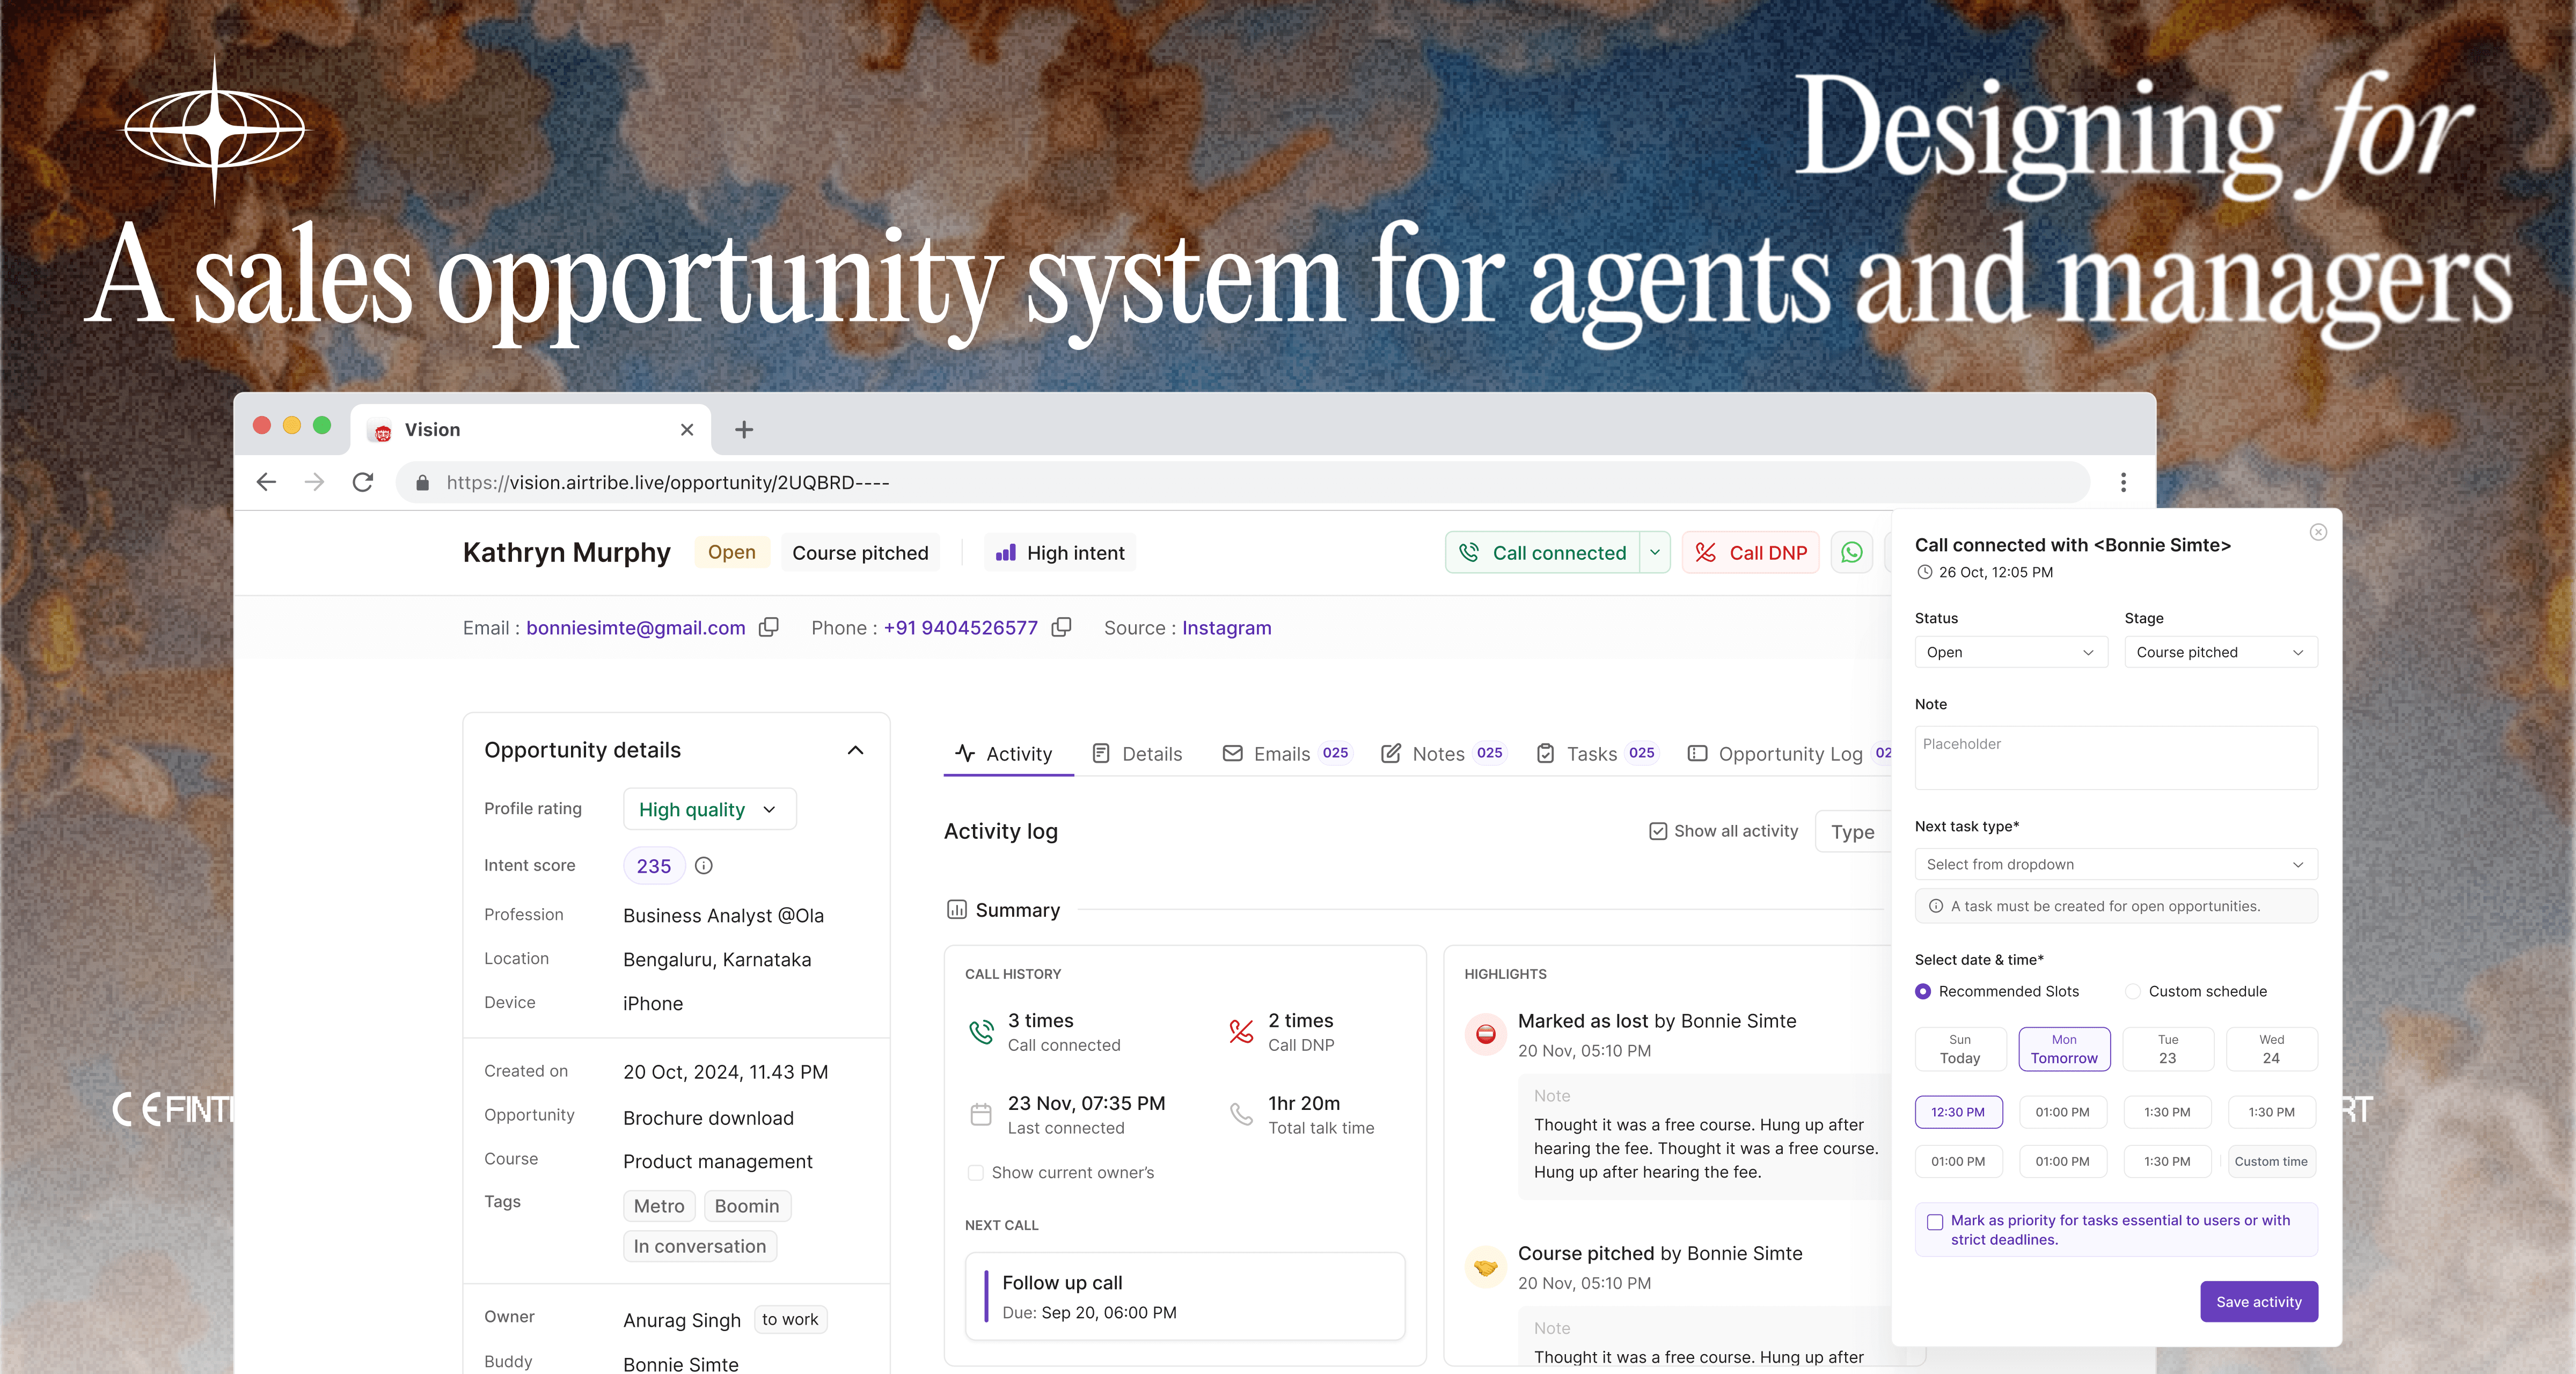Copy the phone number icon
Screen dimensions: 2576x1374
click(x=1061, y=627)
